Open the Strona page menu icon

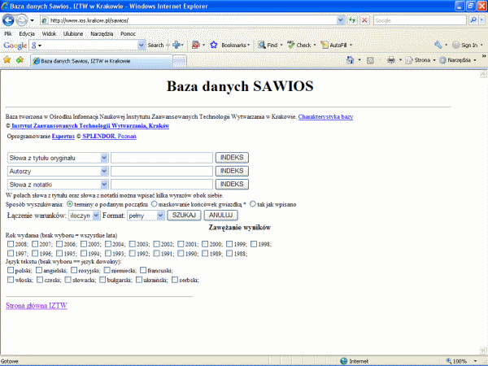(409, 60)
